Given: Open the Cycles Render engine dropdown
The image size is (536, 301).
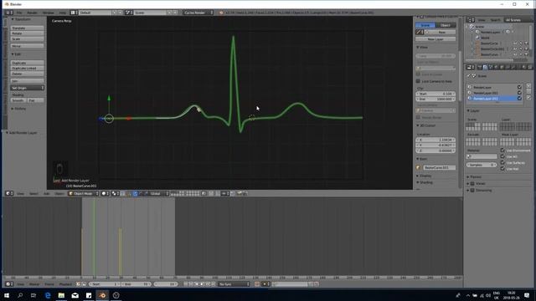Looking at the screenshot, I should pyautogui.click(x=198, y=13).
